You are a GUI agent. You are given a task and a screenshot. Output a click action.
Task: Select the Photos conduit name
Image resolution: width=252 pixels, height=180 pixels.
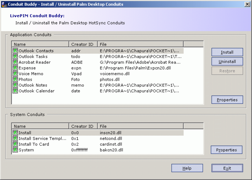pyautogui.click(x=25, y=80)
